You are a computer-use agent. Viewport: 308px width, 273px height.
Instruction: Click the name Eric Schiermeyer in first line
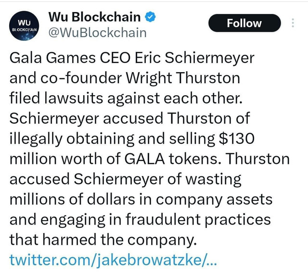[x=194, y=58]
